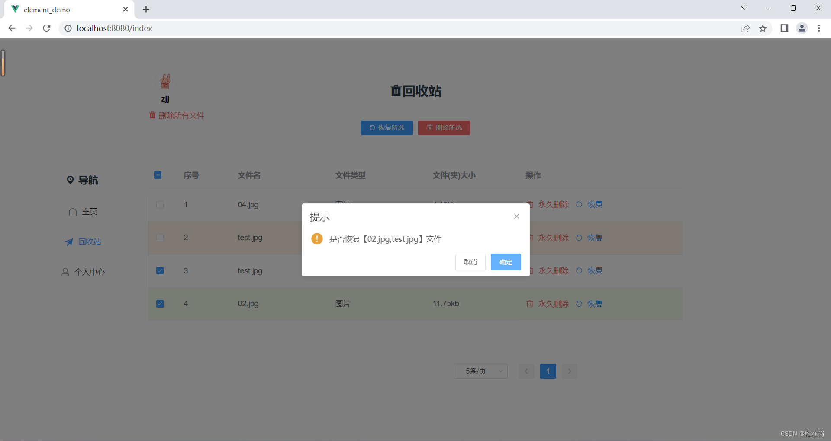Click the user icon next to 个人中心

point(65,272)
